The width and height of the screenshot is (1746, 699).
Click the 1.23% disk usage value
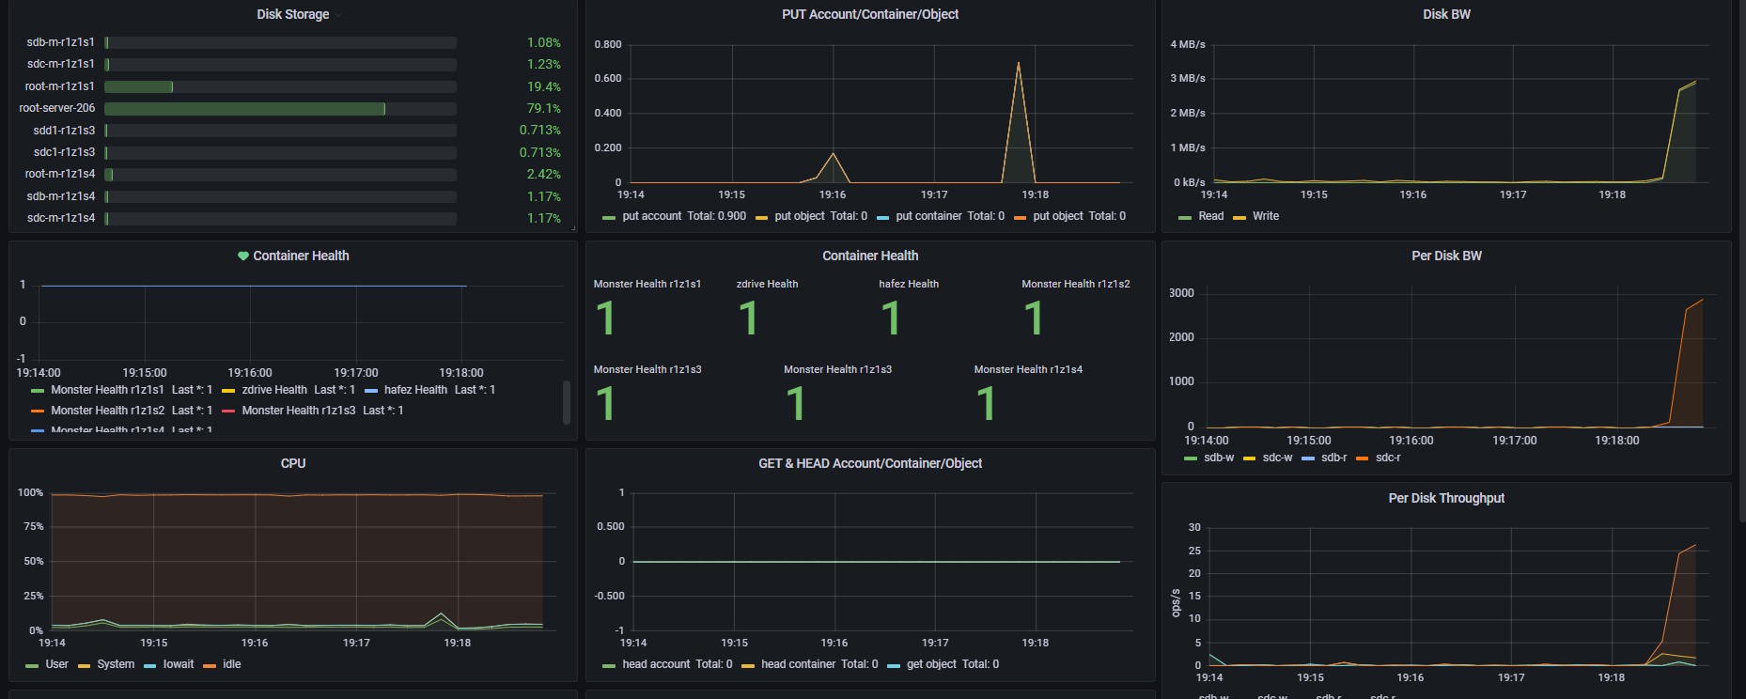point(543,64)
